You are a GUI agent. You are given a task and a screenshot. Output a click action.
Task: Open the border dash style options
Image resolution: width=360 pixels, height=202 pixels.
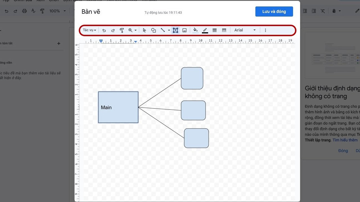[x=224, y=30]
